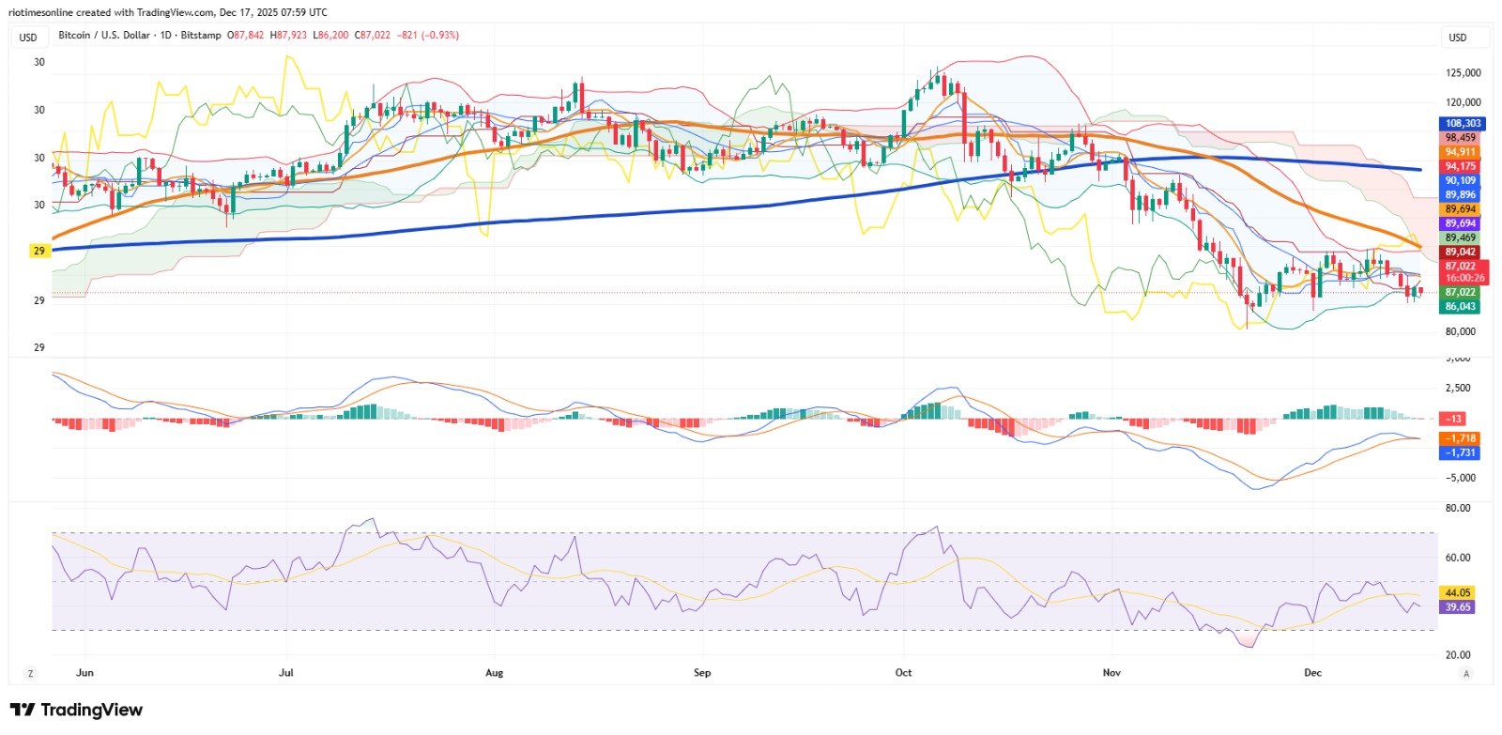Screen dimensions: 1502x735
Task: Click the teal 86,043 price label
Action: tap(1460, 306)
